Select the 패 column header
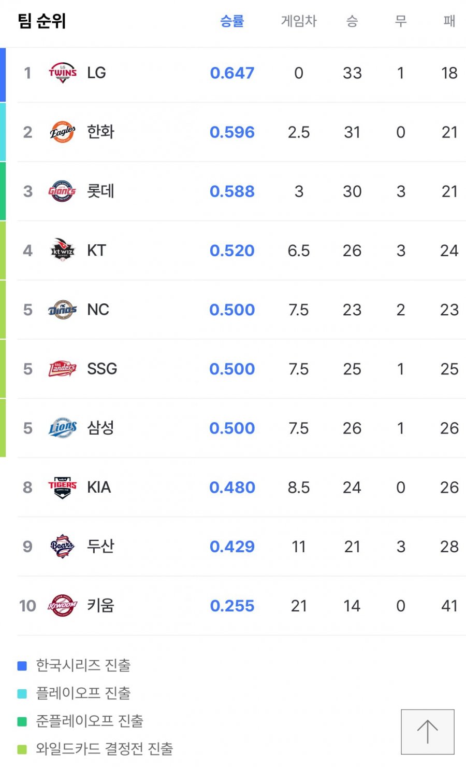 449,21
